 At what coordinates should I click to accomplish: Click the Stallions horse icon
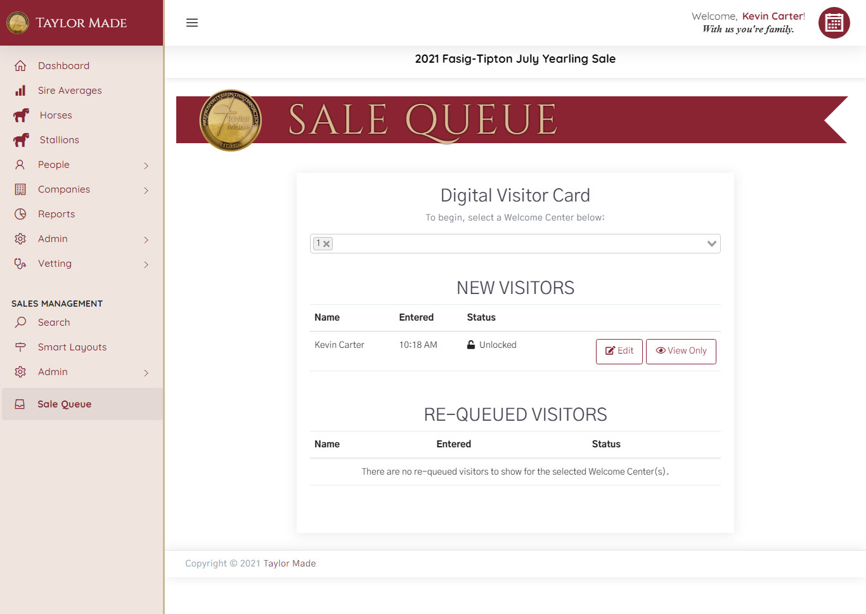click(x=21, y=140)
